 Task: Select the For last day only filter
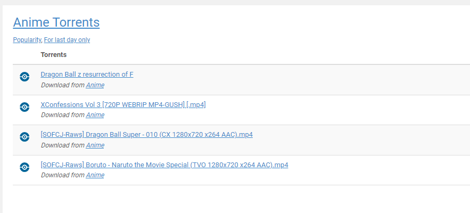pos(67,40)
